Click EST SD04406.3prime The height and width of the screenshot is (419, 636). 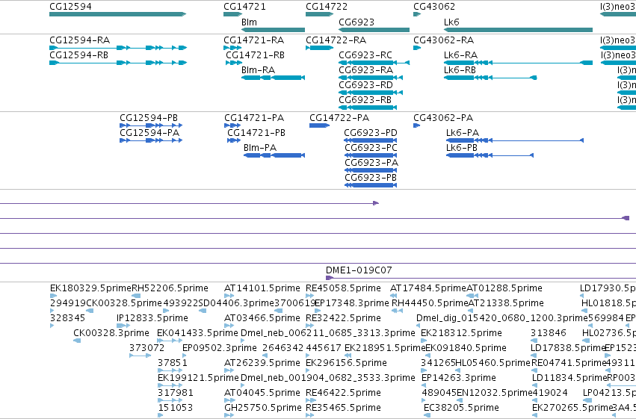203,311
